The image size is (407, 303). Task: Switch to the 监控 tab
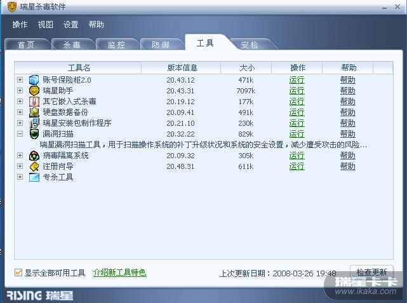pos(116,44)
